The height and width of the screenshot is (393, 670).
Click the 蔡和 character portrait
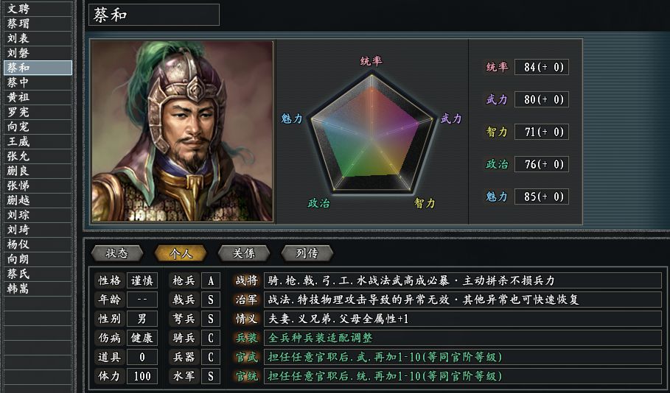[x=182, y=131]
